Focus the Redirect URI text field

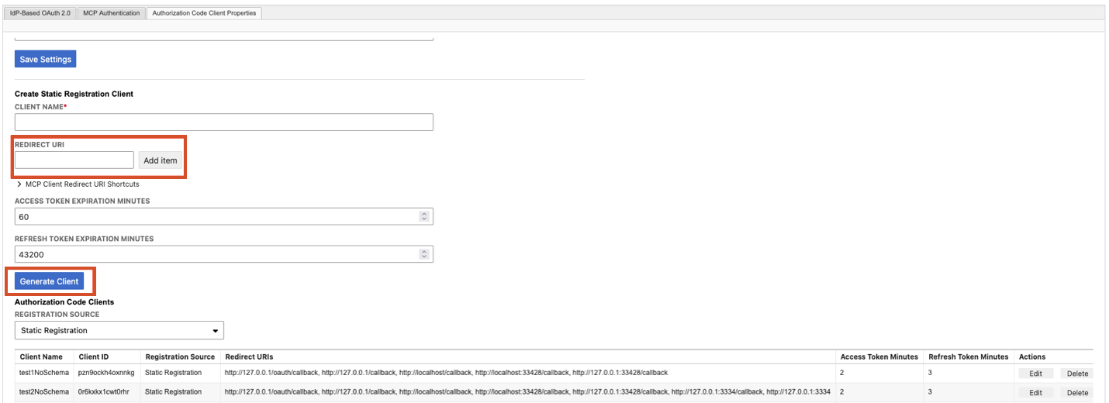[x=74, y=160]
